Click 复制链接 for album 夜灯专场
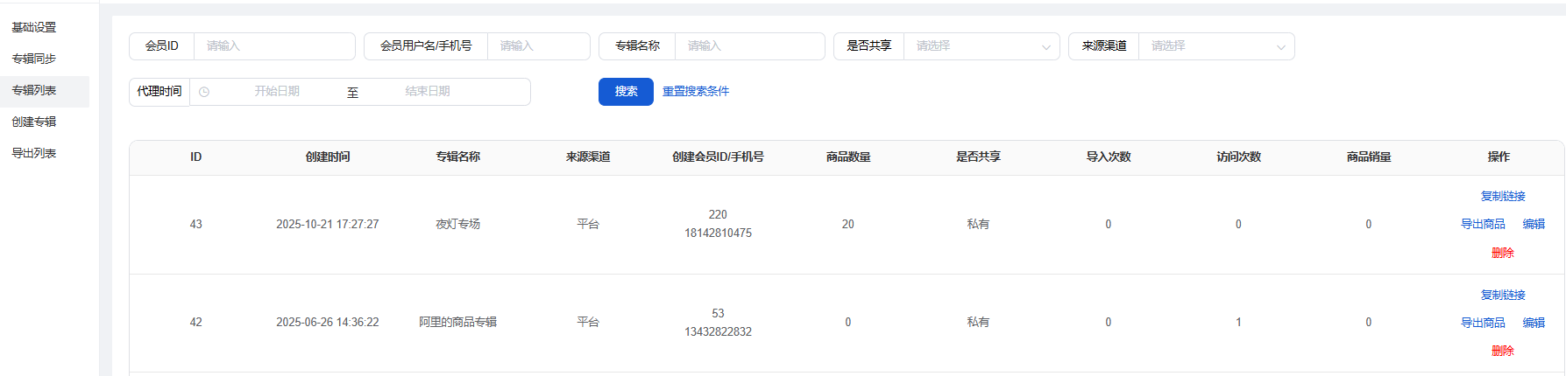The width and height of the screenshot is (1566, 376). (x=1503, y=196)
